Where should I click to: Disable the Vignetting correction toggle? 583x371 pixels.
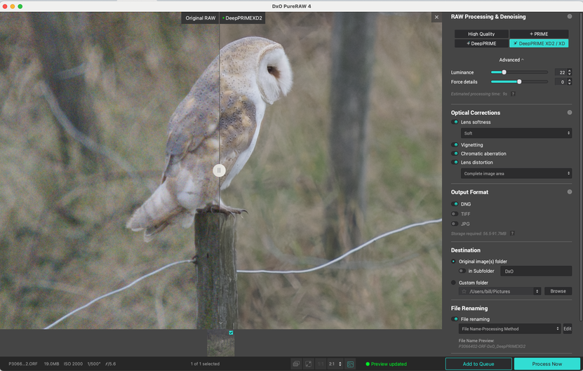coord(455,145)
